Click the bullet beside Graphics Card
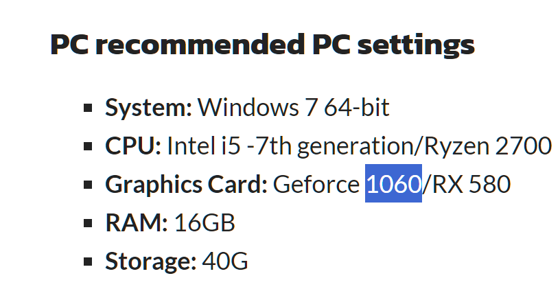 pos(88,185)
